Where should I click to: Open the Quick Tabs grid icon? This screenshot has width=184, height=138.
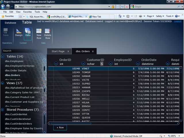(20, 17)
